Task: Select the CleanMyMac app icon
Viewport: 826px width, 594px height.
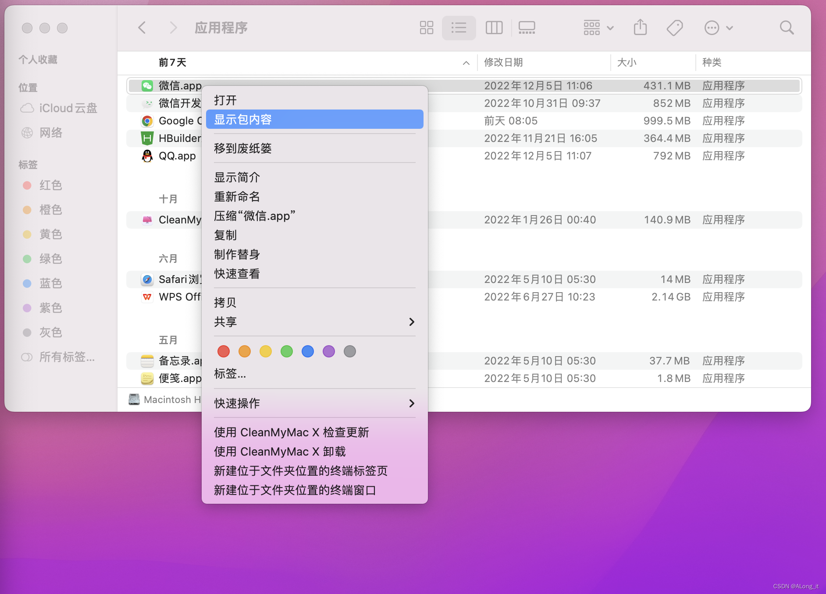Action: [x=147, y=220]
